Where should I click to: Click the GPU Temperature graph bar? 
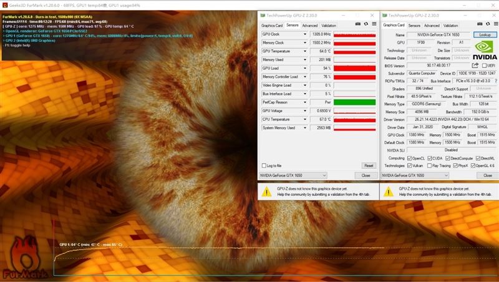coord(354,51)
